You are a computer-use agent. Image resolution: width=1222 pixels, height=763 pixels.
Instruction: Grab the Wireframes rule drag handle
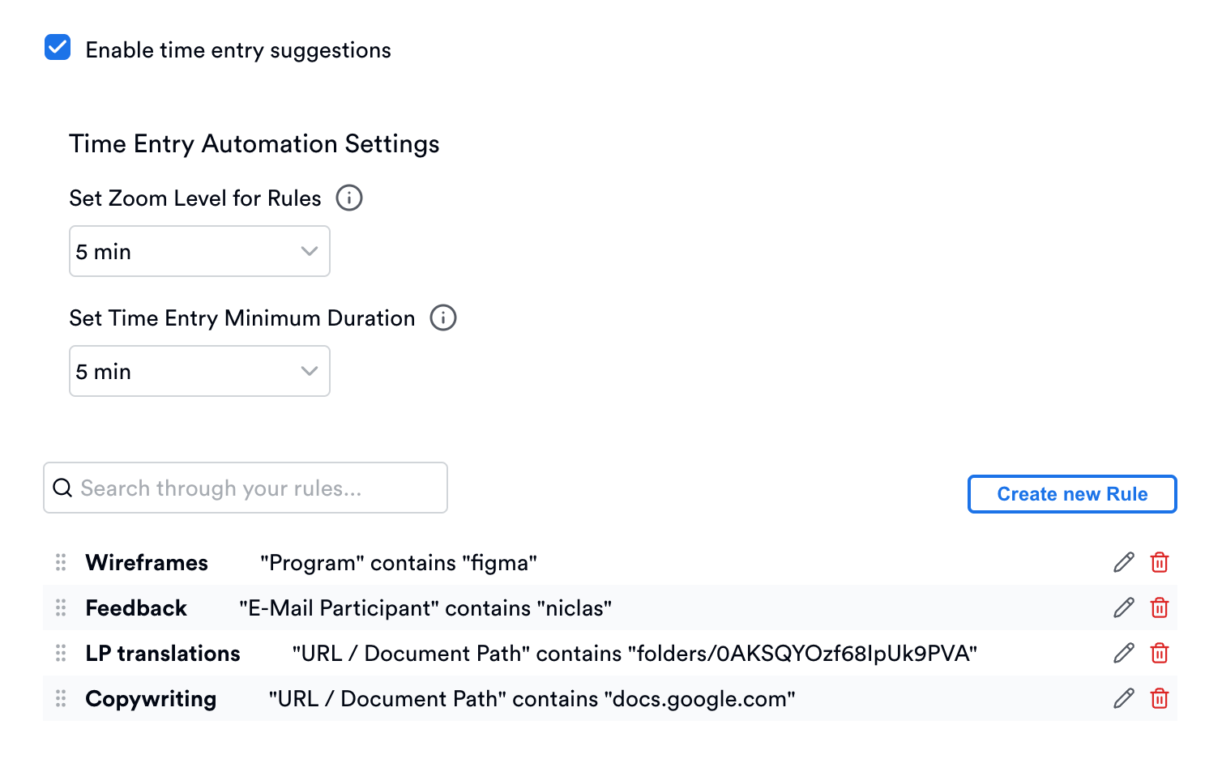pyautogui.click(x=60, y=562)
